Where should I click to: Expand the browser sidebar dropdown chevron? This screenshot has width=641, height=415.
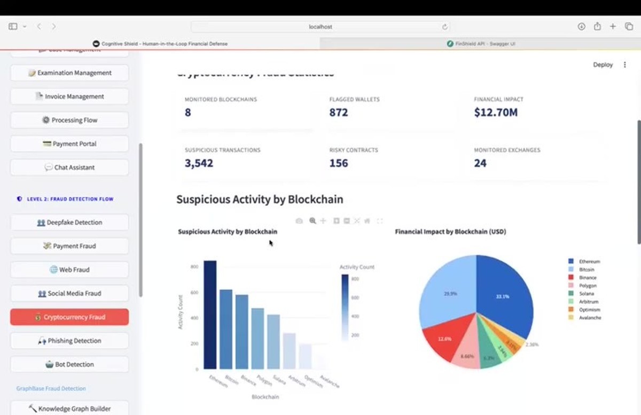click(25, 27)
